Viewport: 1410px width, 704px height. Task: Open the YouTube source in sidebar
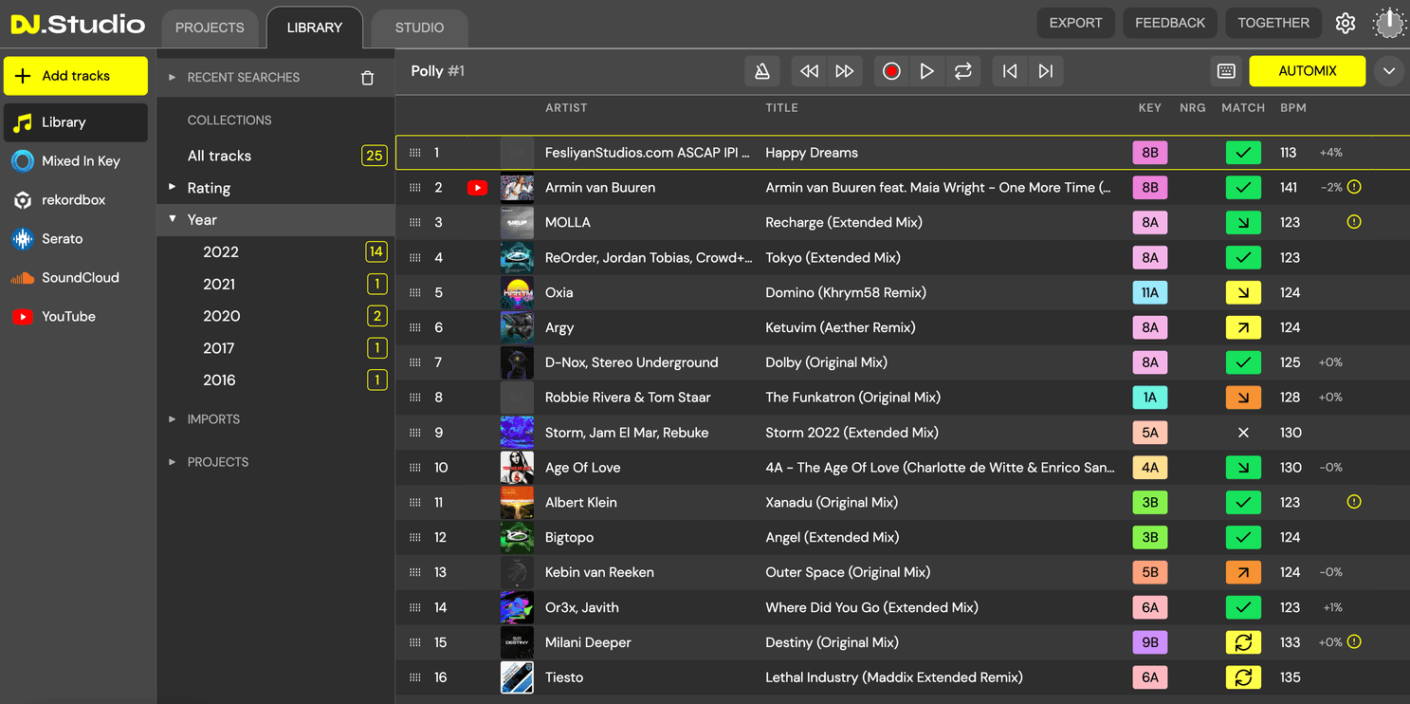[75, 317]
